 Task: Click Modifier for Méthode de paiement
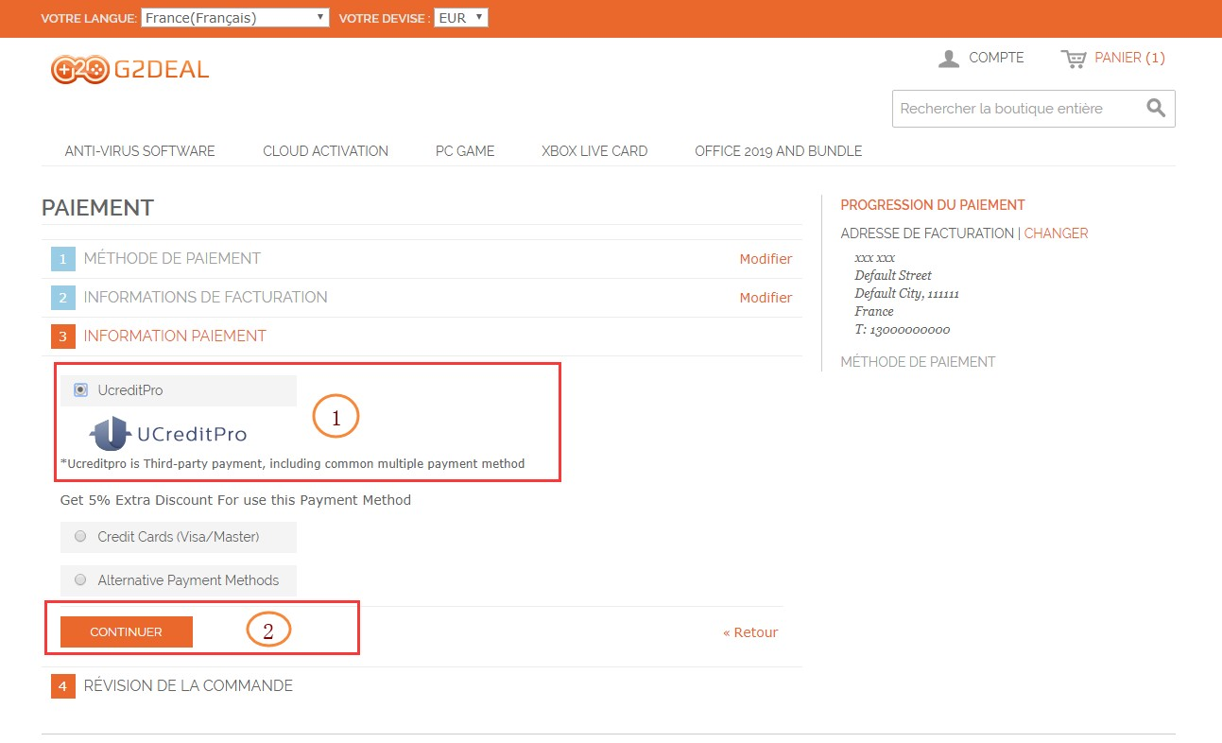[x=766, y=259]
